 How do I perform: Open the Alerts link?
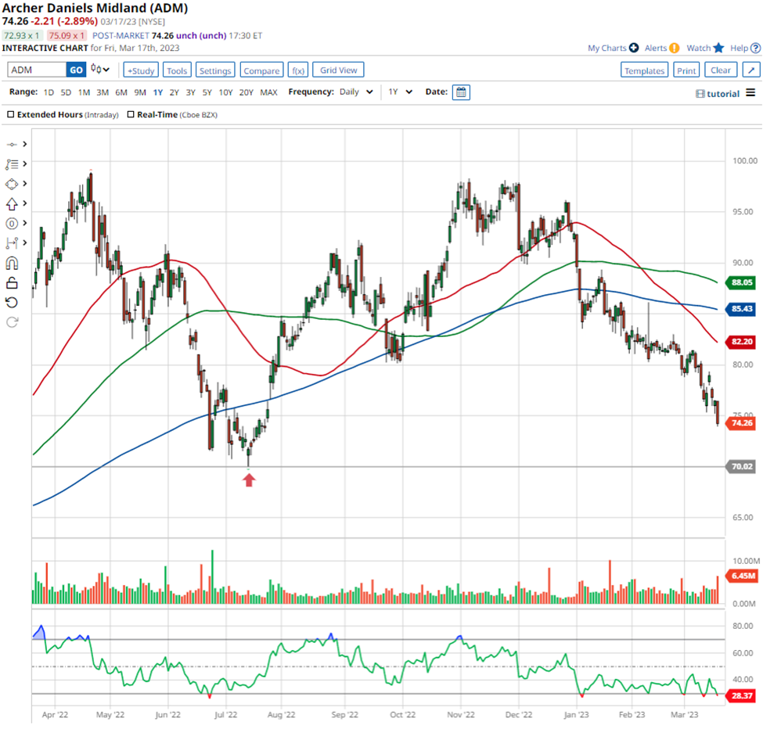(656, 48)
